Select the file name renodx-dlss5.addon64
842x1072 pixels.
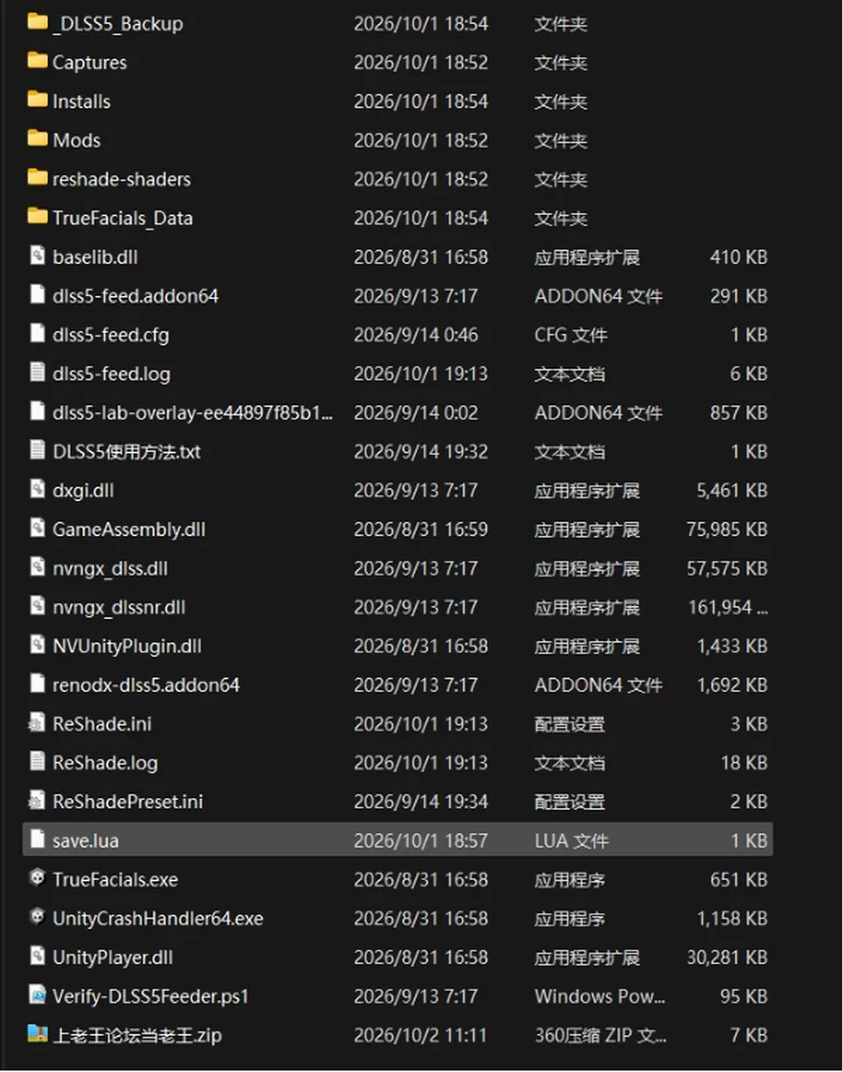coord(146,684)
